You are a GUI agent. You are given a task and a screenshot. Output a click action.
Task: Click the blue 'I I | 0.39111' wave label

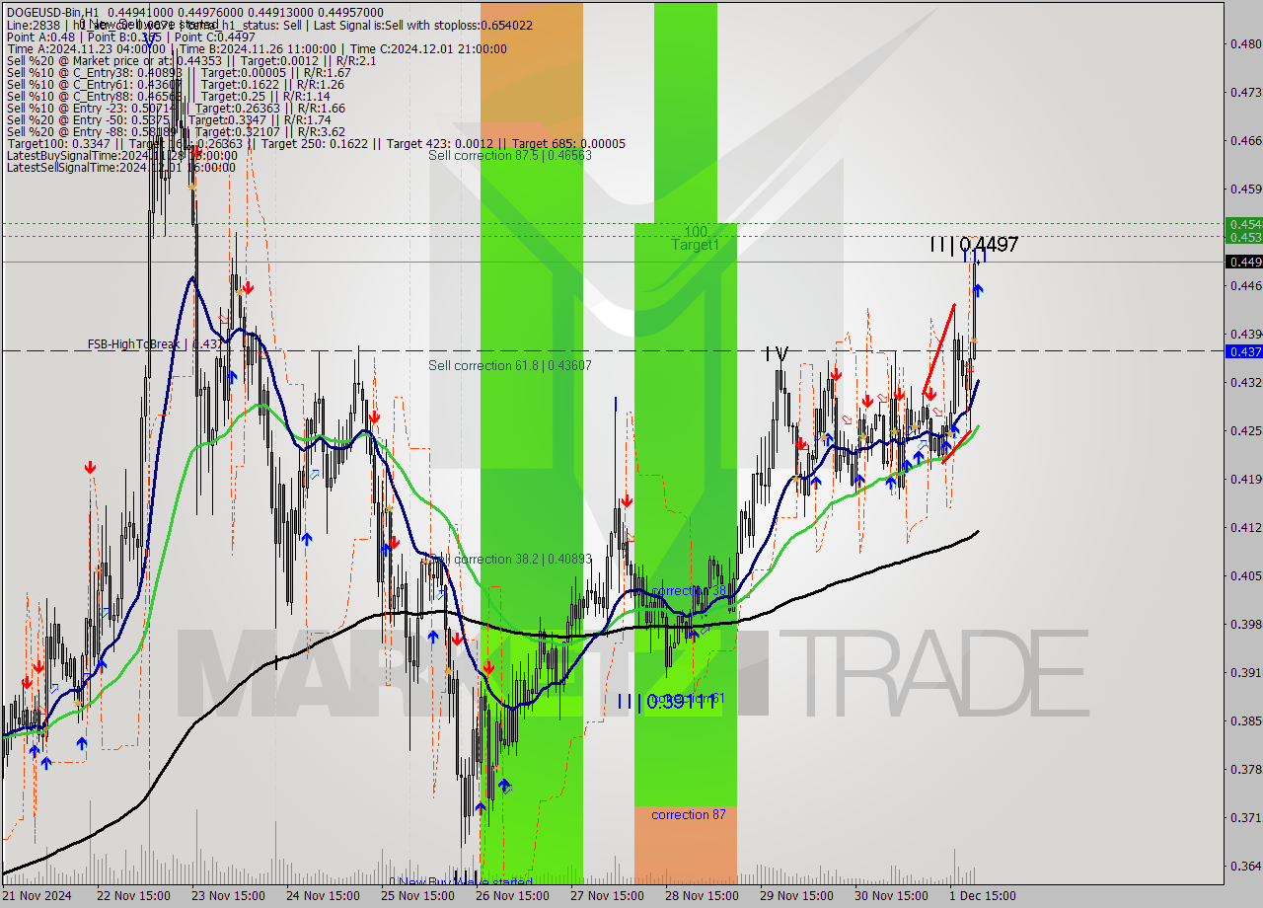(x=666, y=701)
